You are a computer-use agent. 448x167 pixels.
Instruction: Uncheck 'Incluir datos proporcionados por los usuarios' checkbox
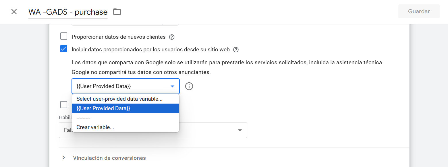point(64,49)
